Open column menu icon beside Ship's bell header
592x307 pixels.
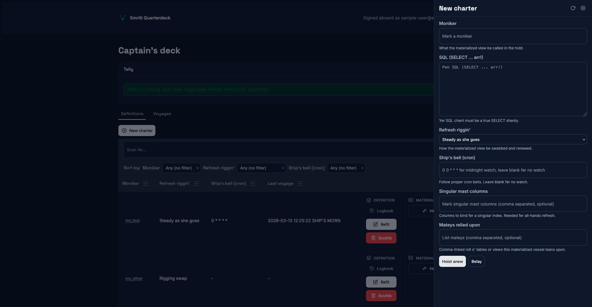click(x=253, y=184)
